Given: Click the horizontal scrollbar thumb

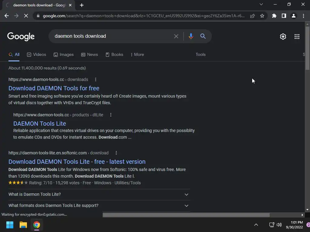Looking at the screenshot, I should (x=186, y=215).
